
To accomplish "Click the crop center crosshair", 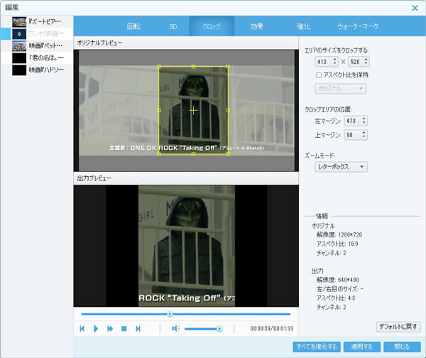I will [193, 110].
